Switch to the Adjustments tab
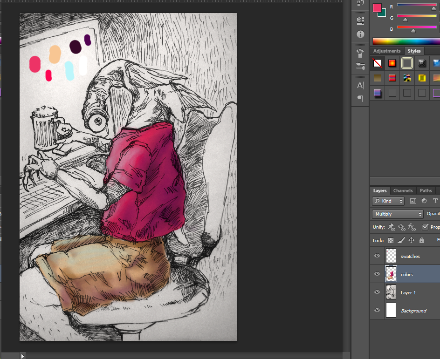The image size is (440, 359). tap(387, 51)
